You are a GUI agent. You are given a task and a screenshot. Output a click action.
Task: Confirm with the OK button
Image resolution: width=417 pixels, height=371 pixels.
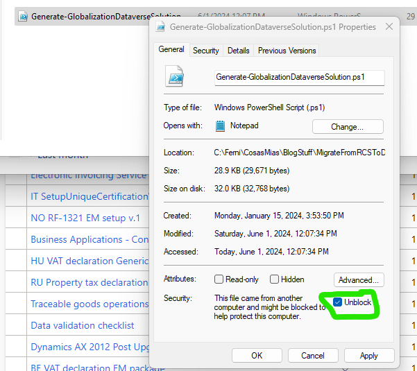(x=257, y=355)
